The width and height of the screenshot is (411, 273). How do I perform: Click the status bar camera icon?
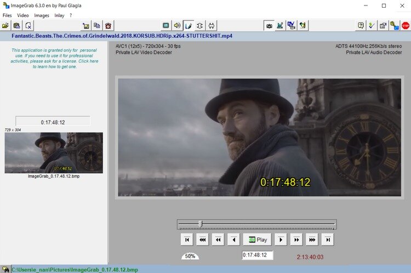pyautogui.click(x=5, y=269)
